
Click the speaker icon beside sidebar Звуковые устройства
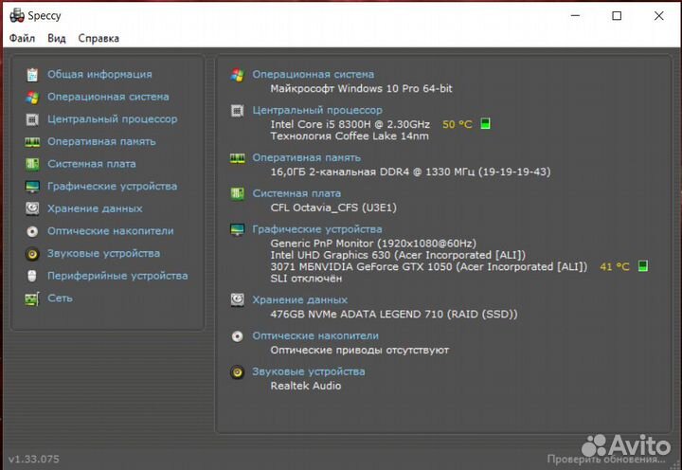(x=32, y=254)
